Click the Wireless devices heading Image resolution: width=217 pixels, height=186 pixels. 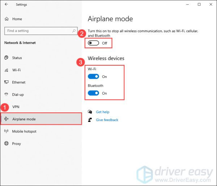pos(106,58)
